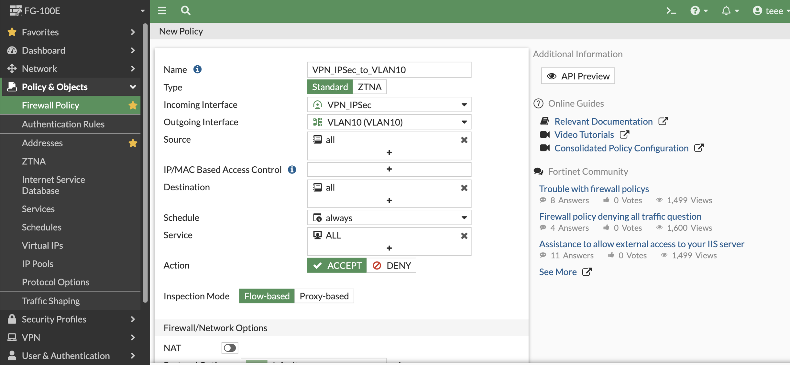The image size is (790, 365).
Task: Click the API Preview button
Action: point(578,76)
